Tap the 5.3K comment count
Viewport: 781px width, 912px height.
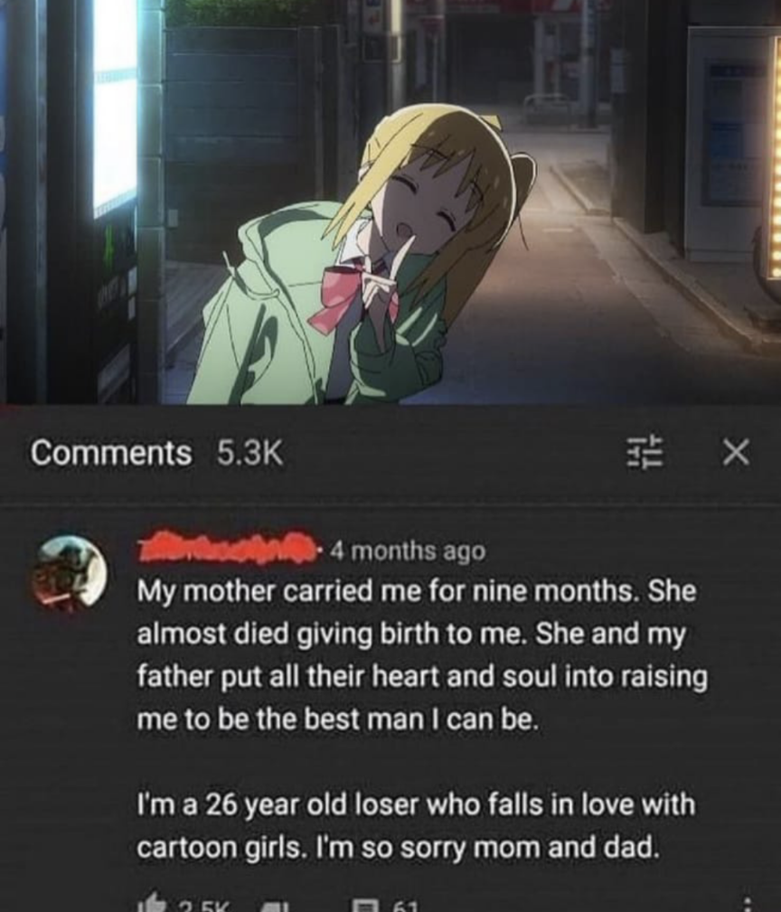click(250, 453)
